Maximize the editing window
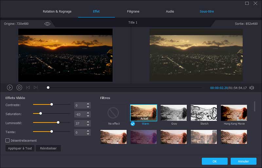This screenshot has width=262, height=168. 247,3
